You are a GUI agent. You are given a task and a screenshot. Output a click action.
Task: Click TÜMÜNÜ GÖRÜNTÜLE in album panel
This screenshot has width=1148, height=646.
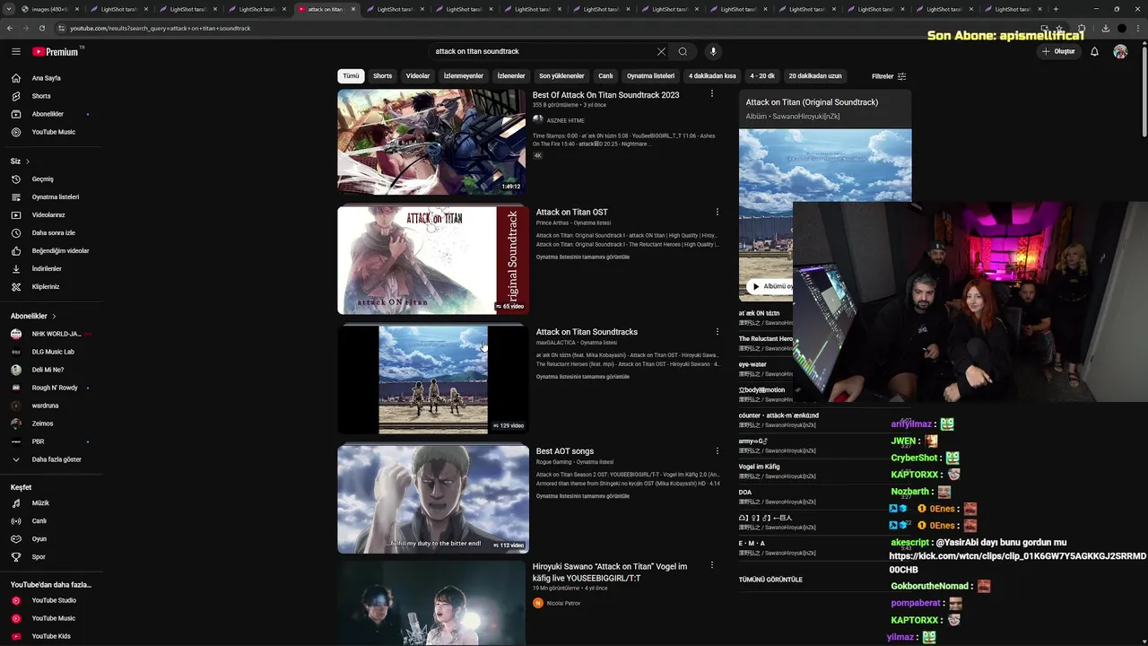pyautogui.click(x=770, y=580)
